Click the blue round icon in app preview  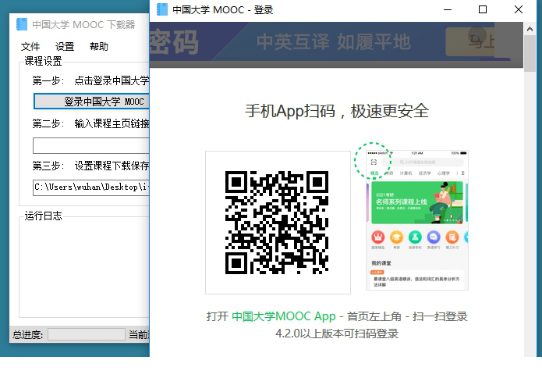pyautogui.click(x=434, y=237)
